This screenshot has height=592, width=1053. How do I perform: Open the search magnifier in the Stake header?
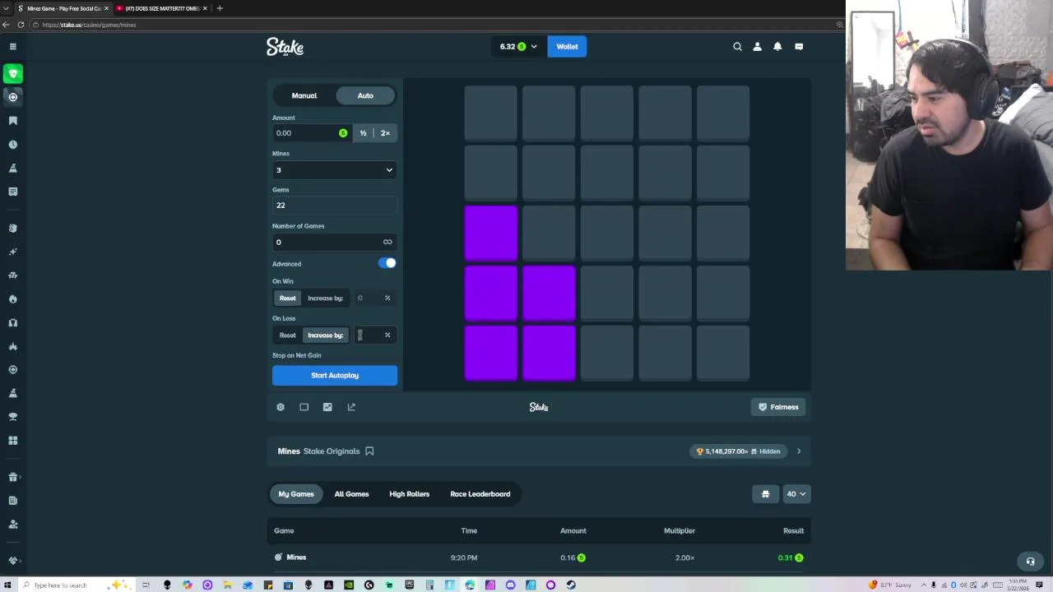pos(737,47)
